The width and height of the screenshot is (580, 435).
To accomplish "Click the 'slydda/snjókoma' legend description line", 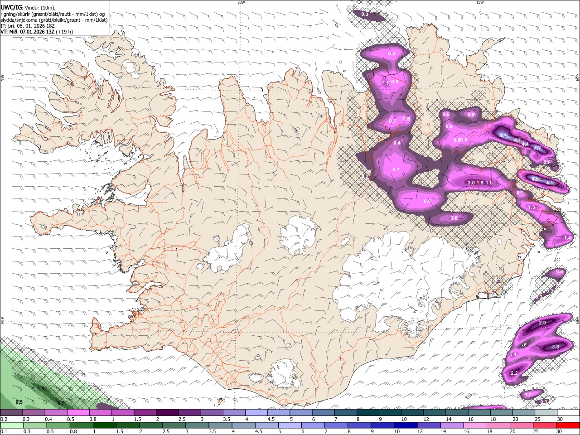I will click(54, 20).
